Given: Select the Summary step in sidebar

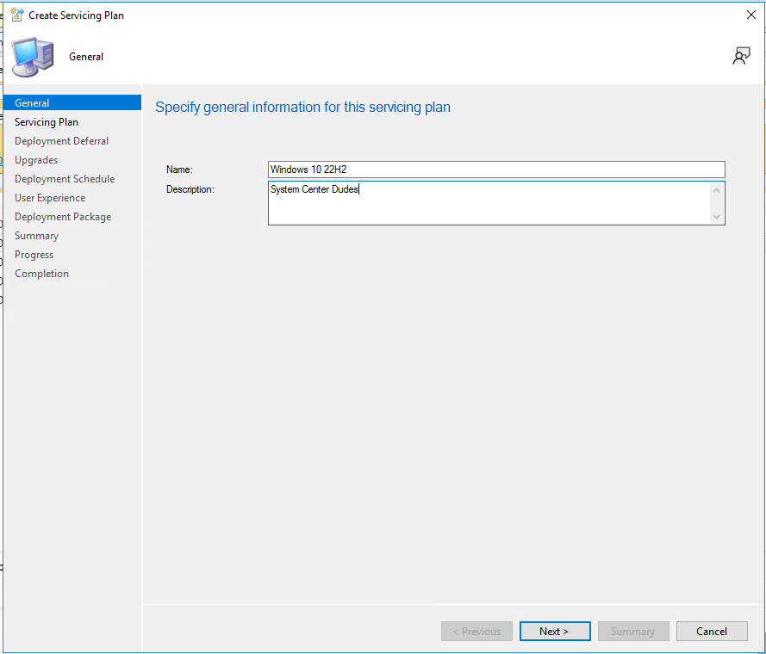Looking at the screenshot, I should 36,235.
